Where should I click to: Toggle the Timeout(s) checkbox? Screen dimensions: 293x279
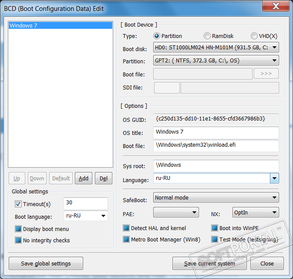point(18,204)
